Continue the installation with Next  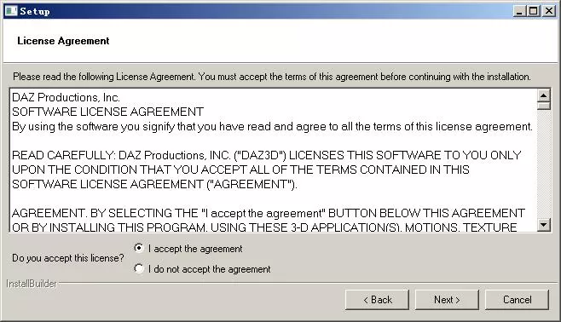(447, 300)
